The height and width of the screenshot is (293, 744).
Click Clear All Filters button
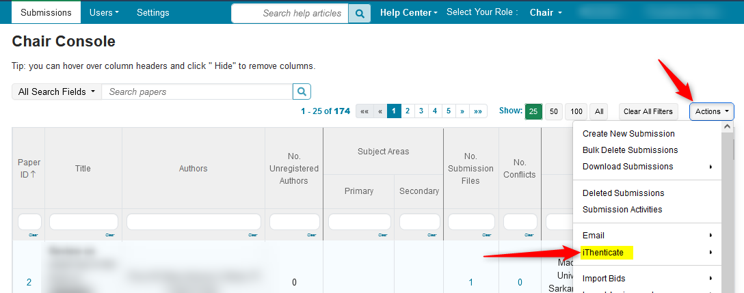pos(648,111)
